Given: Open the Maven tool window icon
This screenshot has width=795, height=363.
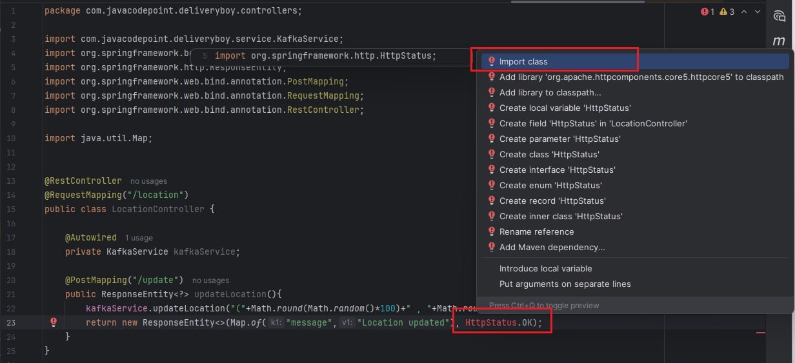Looking at the screenshot, I should pos(779,41).
